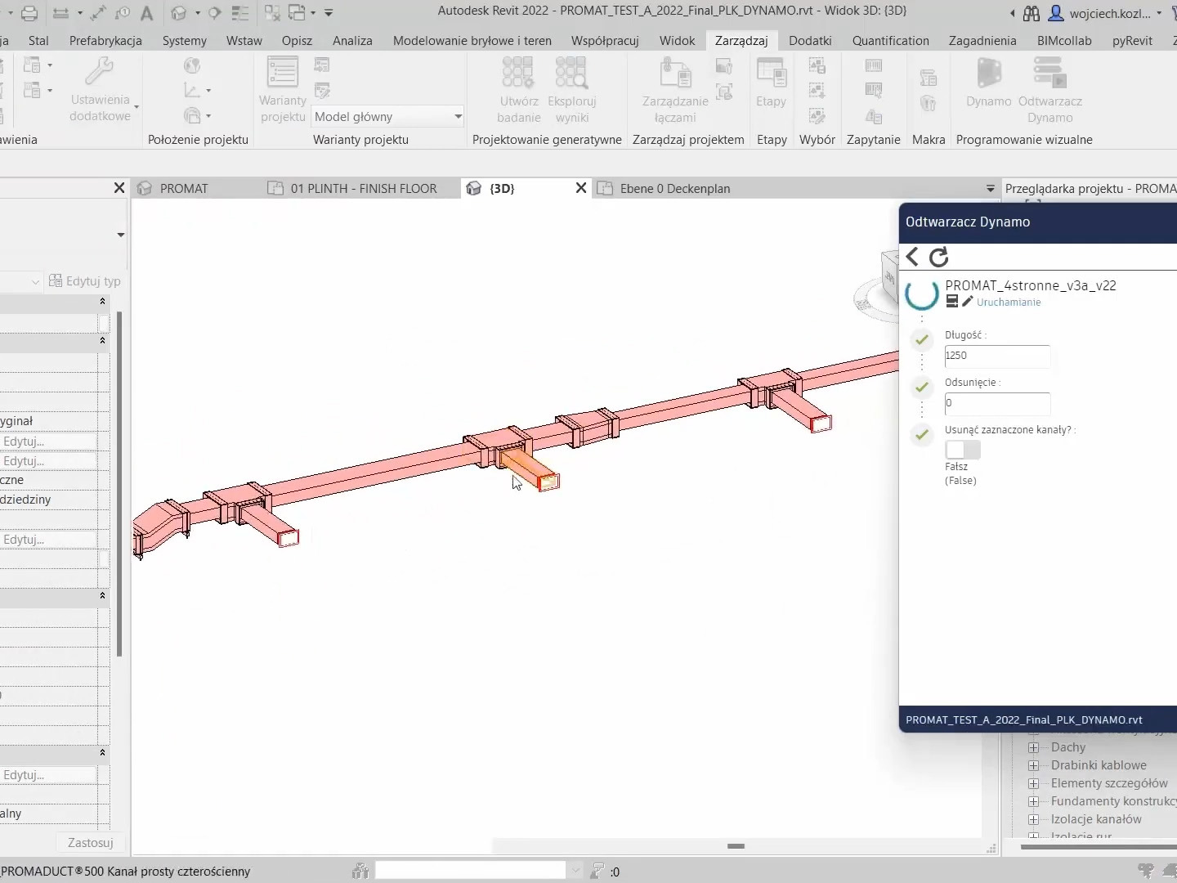Viewport: 1177px width, 883px height.
Task: Open the view tabs list dropdown arrow
Action: 991,189
